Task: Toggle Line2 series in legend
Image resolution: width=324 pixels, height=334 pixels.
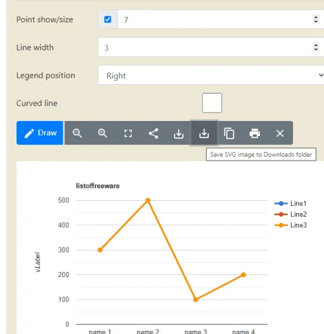Action: pyautogui.click(x=290, y=215)
